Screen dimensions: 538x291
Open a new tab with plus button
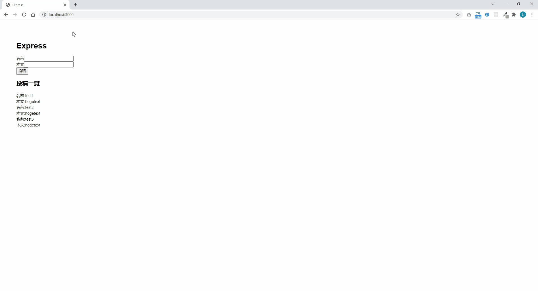click(76, 5)
